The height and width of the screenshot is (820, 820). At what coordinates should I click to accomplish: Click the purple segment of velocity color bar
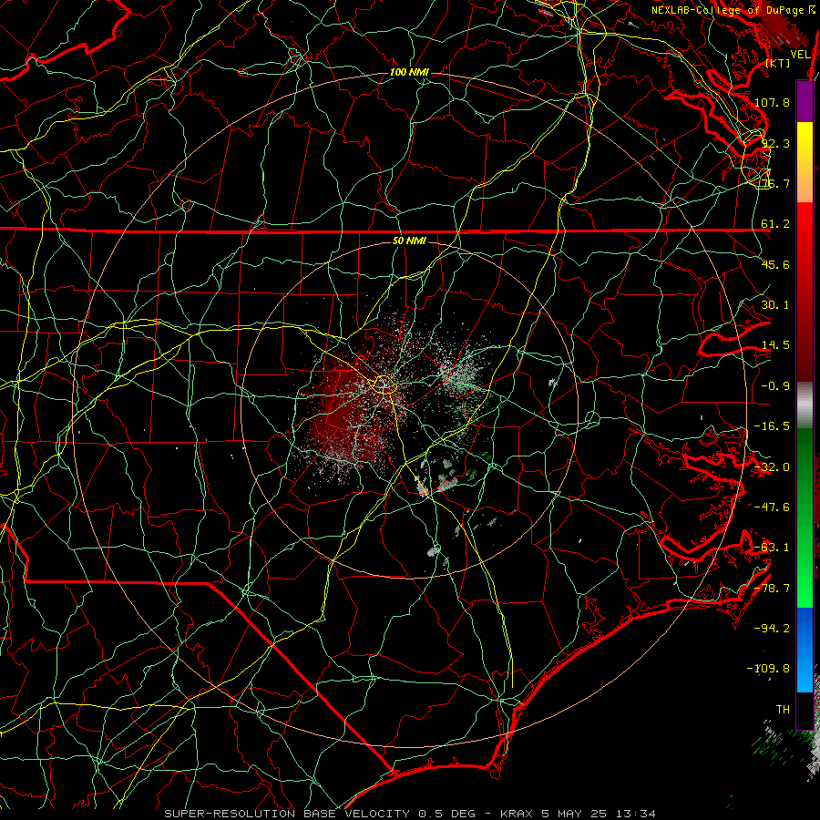point(805,101)
